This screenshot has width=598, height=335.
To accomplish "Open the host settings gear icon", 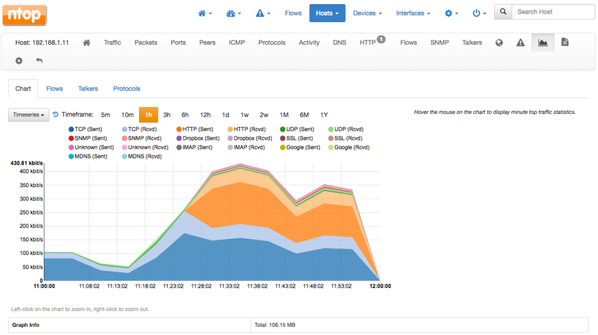I will pyautogui.click(x=19, y=60).
